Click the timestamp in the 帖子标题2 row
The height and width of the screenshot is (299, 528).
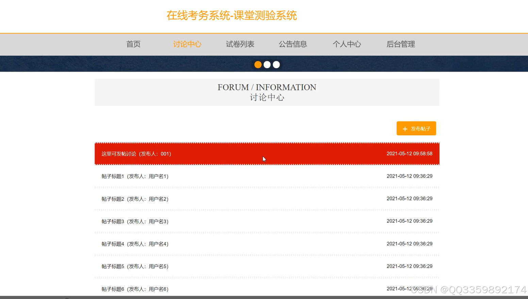409,199
